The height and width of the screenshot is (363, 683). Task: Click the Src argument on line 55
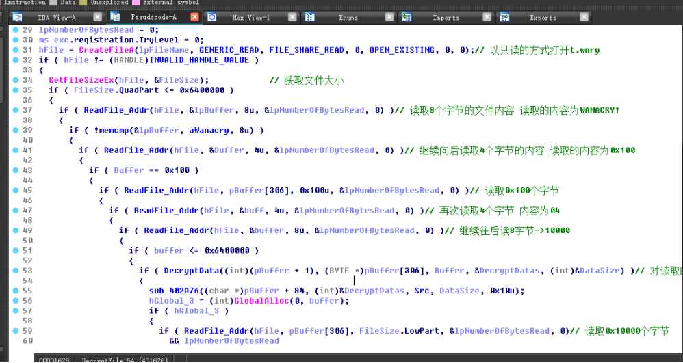(422, 291)
